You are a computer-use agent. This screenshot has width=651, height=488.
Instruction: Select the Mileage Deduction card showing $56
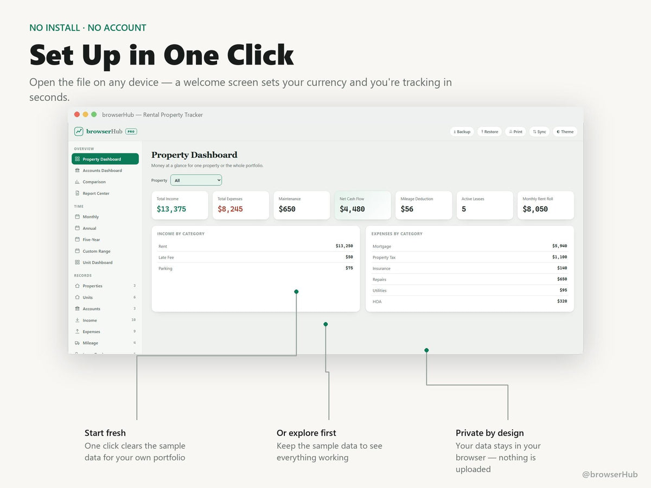coord(424,205)
